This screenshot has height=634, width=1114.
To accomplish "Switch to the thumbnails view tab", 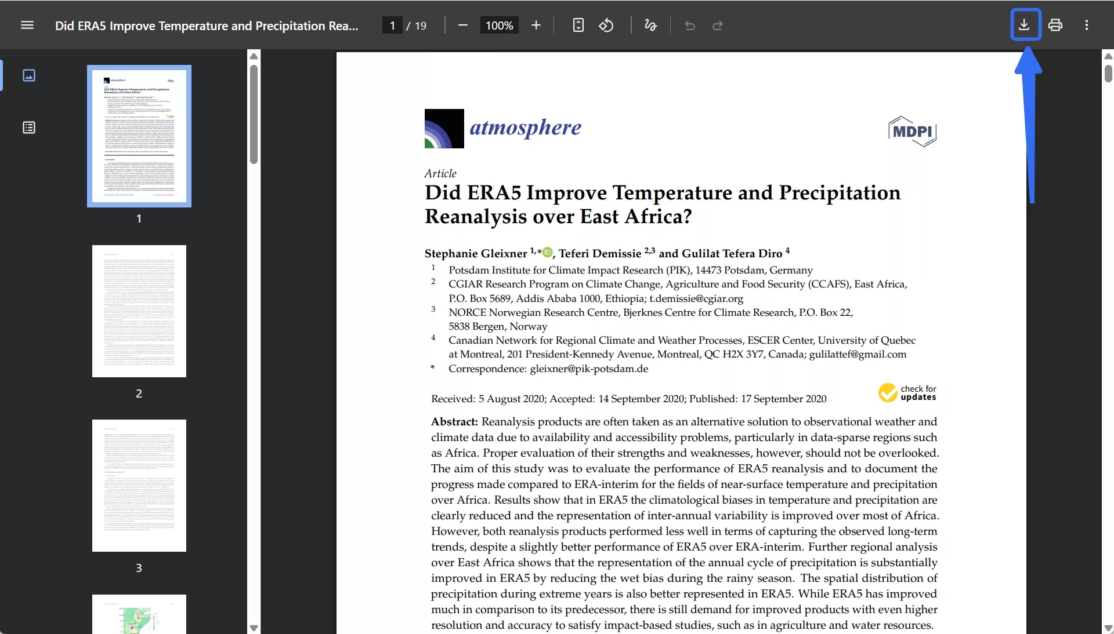I will pos(29,75).
